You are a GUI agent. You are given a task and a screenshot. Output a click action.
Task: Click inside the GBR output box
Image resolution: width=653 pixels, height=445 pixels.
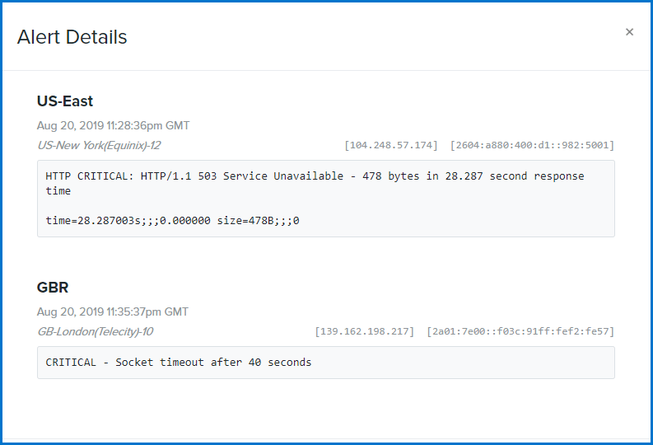pyautogui.click(x=325, y=363)
